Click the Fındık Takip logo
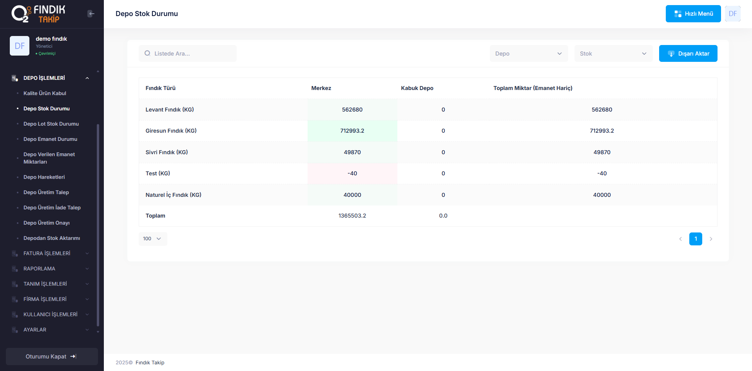 coord(38,14)
